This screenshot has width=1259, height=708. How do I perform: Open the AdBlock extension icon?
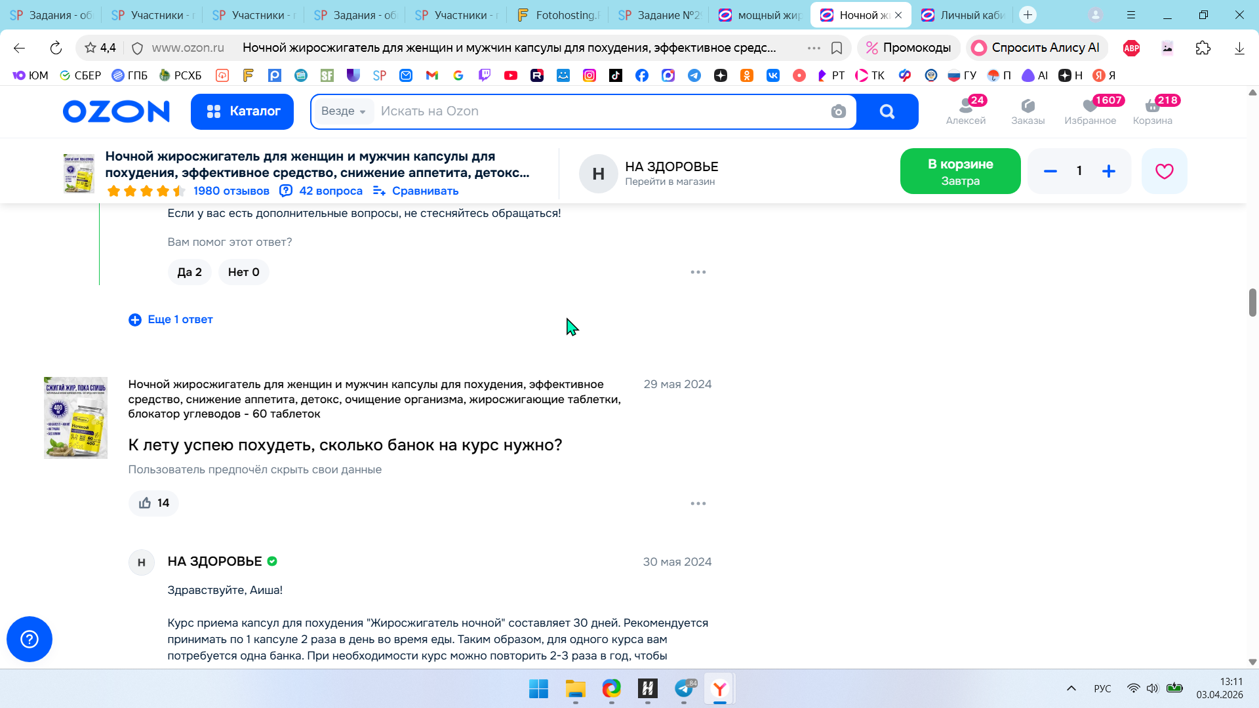pyautogui.click(x=1131, y=48)
